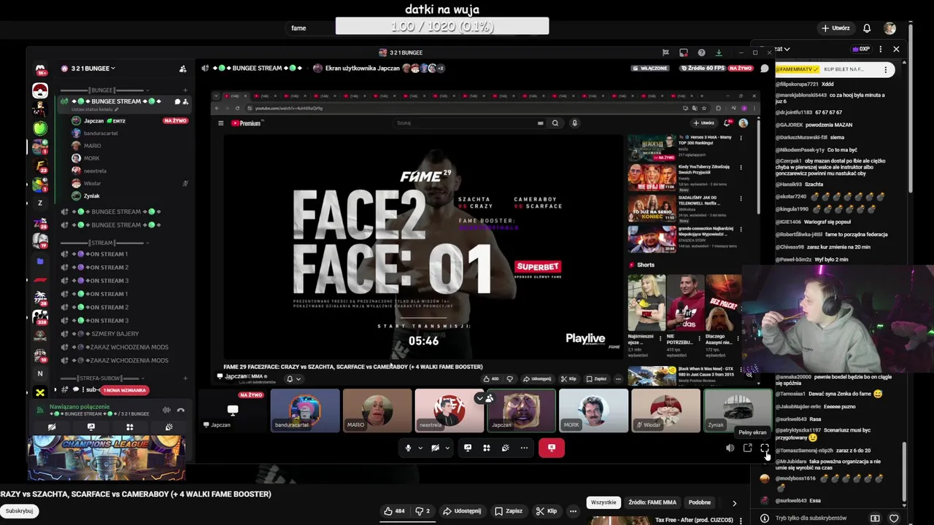Image resolution: width=934 pixels, height=525 pixels.
Task: Click Discord download update icon in title bar
Action: (719, 52)
